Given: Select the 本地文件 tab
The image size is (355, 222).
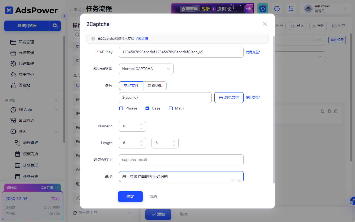Looking at the screenshot, I should click(131, 85).
